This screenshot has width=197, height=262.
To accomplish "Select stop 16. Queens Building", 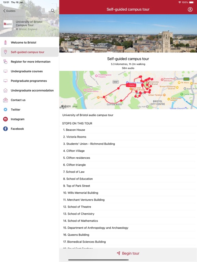I will coord(128,235).
